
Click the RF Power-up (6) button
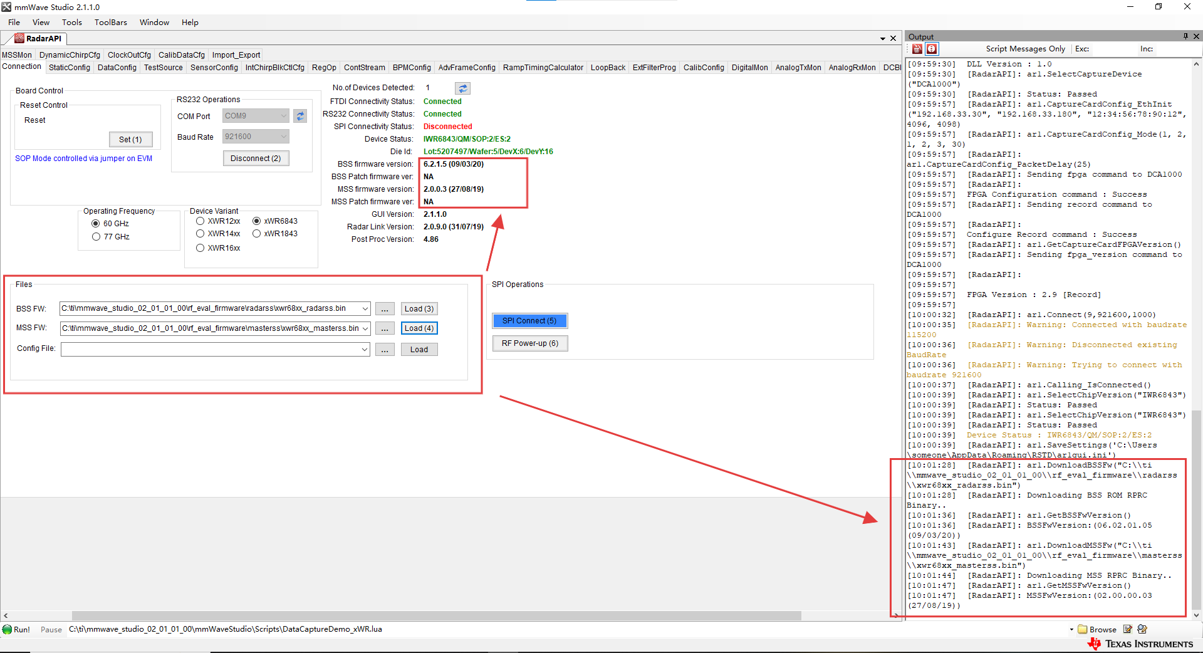point(529,343)
